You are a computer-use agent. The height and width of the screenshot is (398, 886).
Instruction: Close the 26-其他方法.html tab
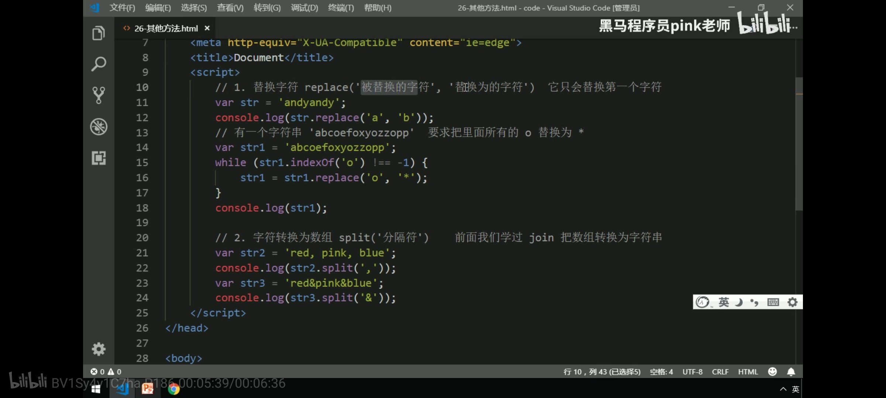coord(207,28)
